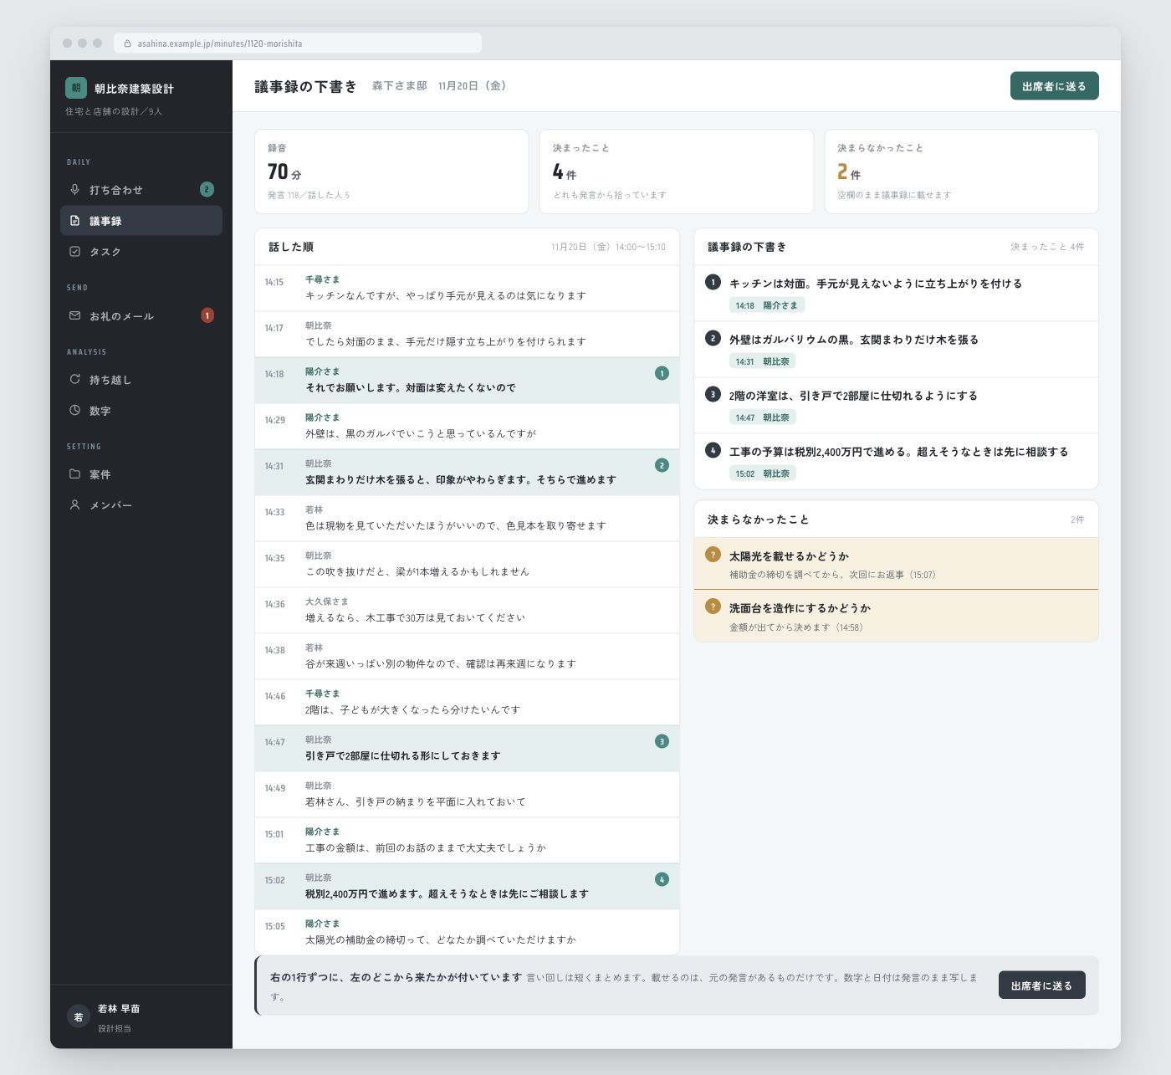Open the 録音 70分 summary card
This screenshot has width=1171, height=1075.
tap(391, 171)
